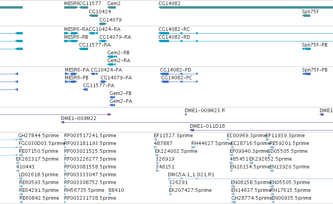
Task: Select protein MESR6-PA
Action: click(77, 70)
